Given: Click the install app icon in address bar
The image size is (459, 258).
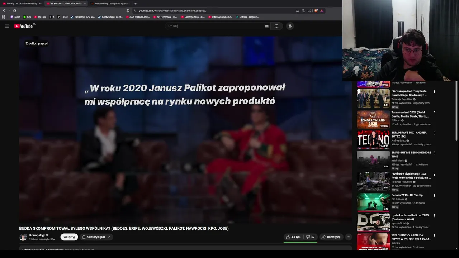Looking at the screenshot, I should pos(297,11).
